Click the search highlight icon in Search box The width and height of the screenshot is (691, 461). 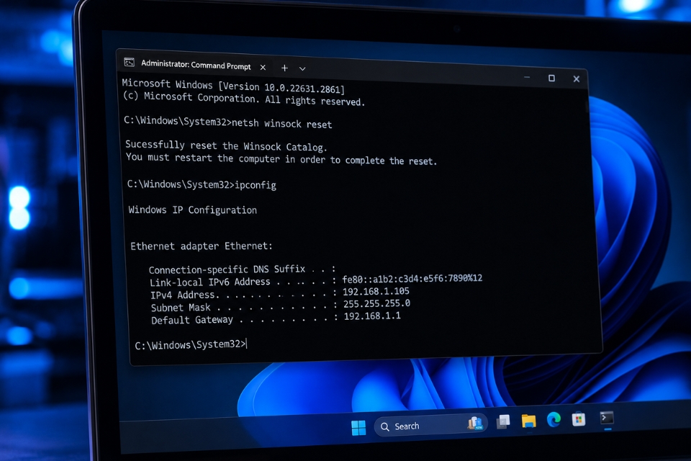pyautogui.click(x=475, y=424)
